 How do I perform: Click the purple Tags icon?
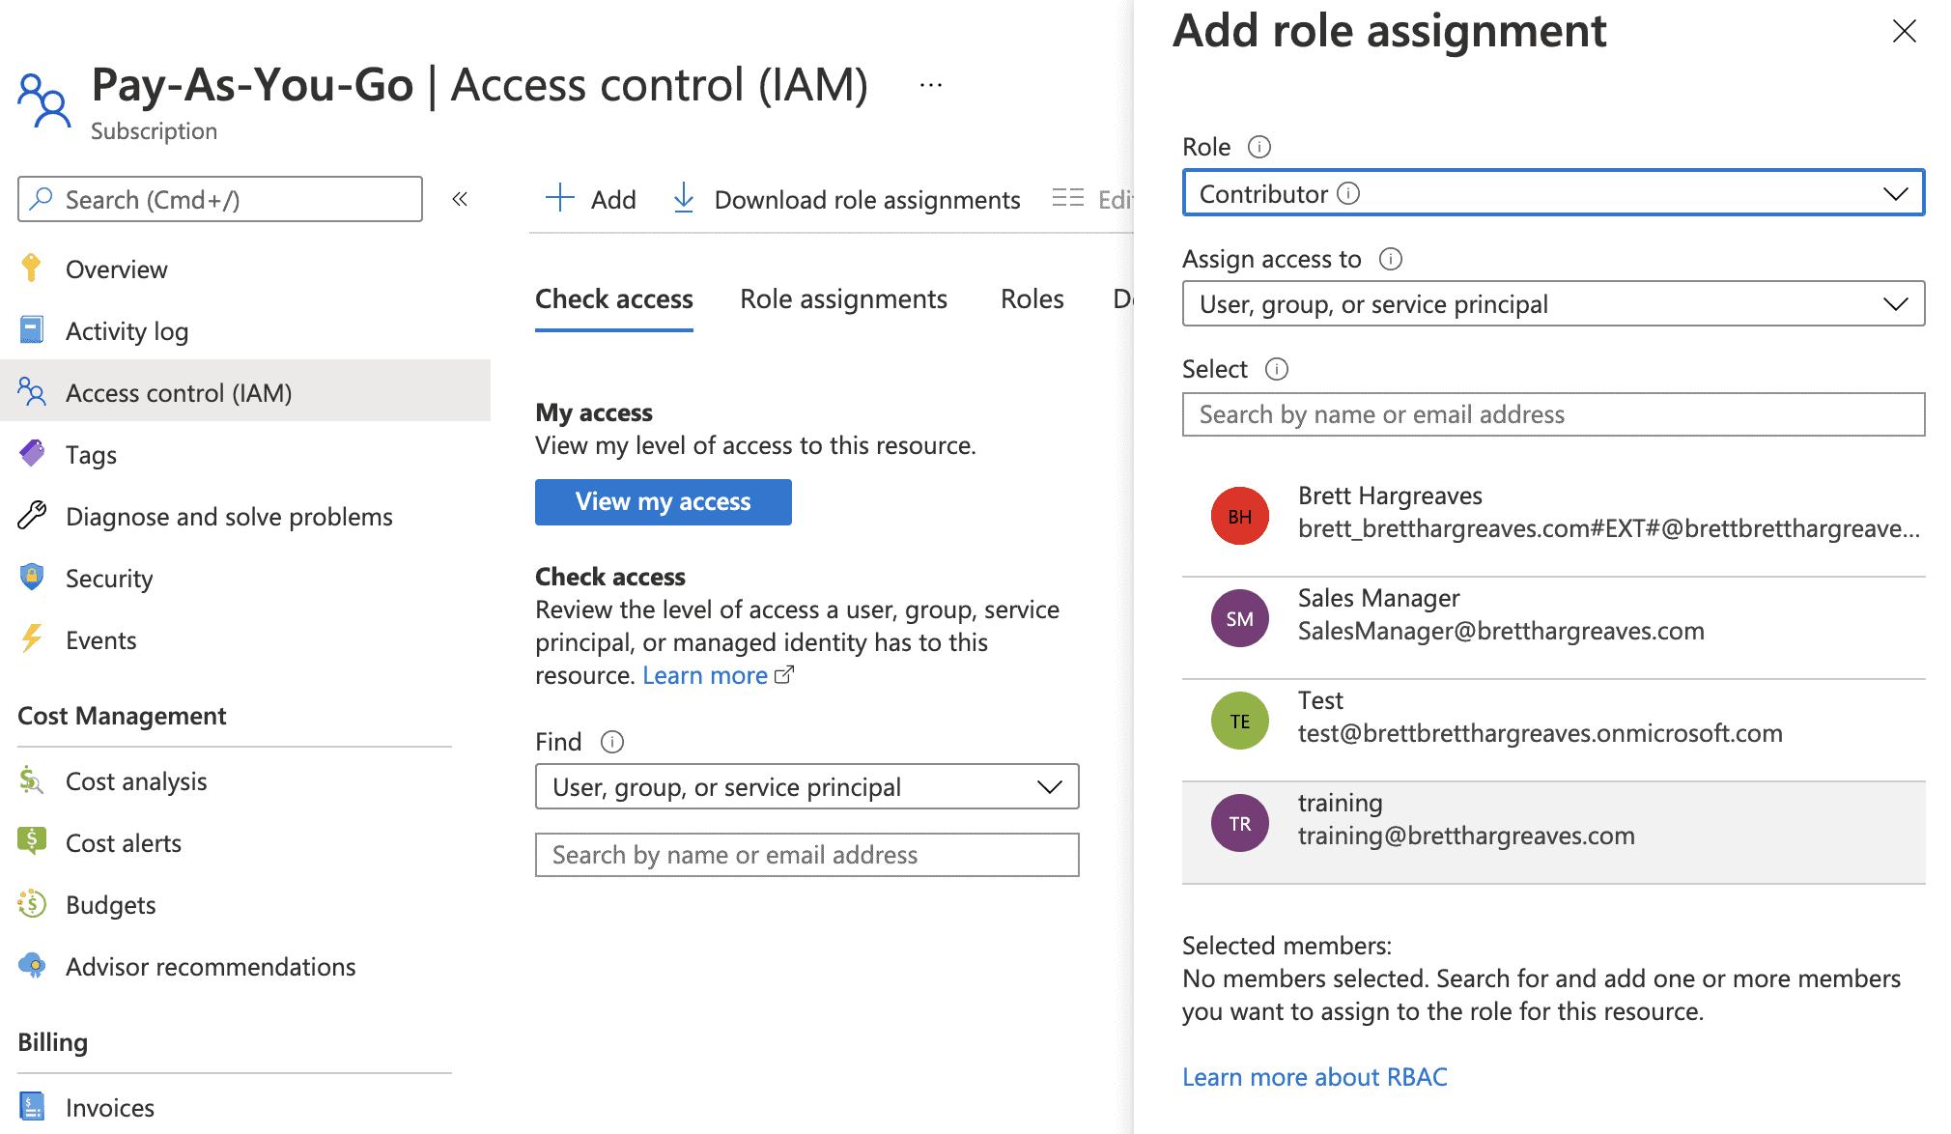[x=32, y=454]
